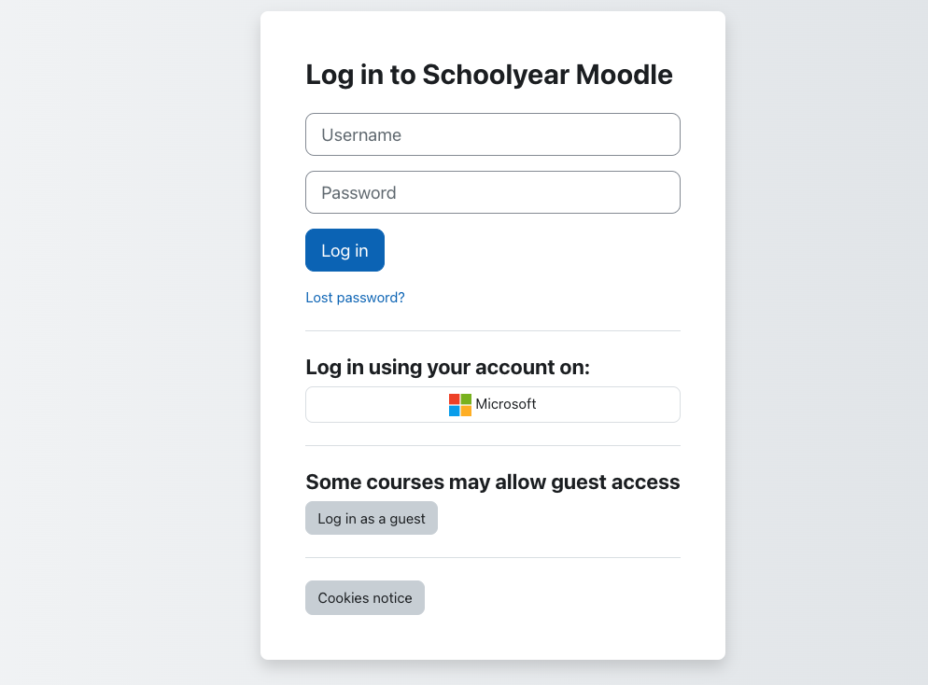The image size is (928, 685).
Task: Click the word Microsoft in the sign-in option
Action: tap(505, 404)
